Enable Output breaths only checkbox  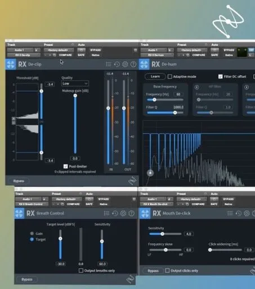(81, 270)
